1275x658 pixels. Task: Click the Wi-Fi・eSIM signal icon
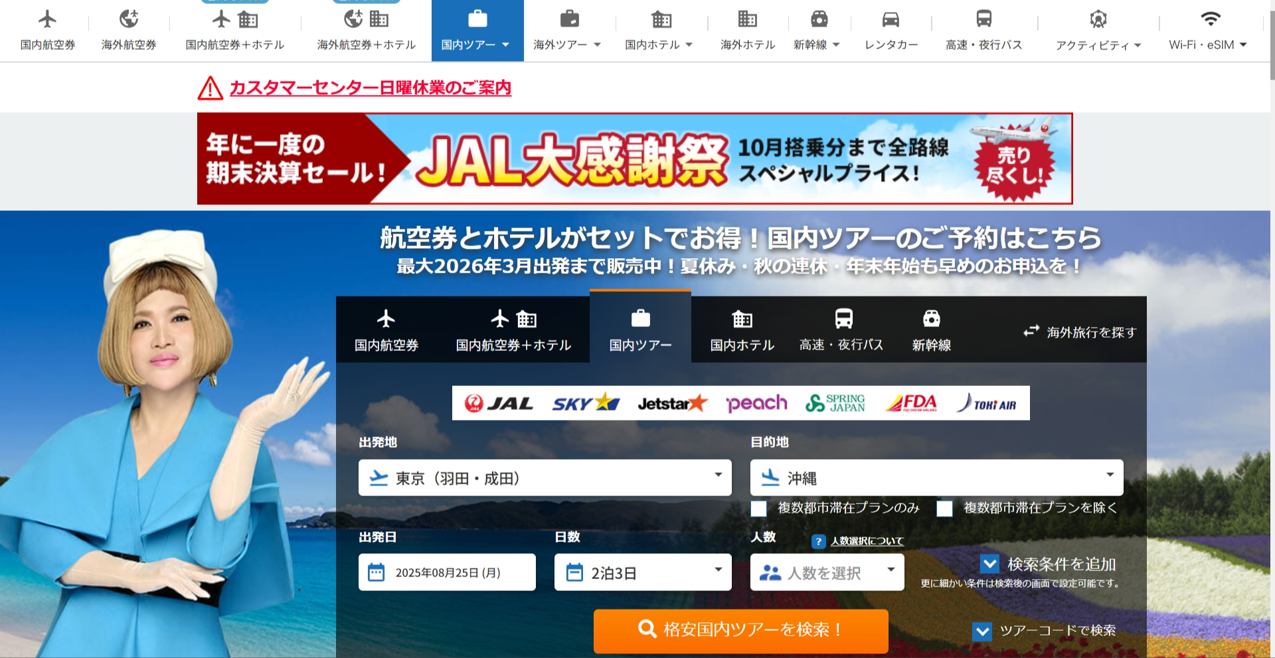pyautogui.click(x=1210, y=19)
